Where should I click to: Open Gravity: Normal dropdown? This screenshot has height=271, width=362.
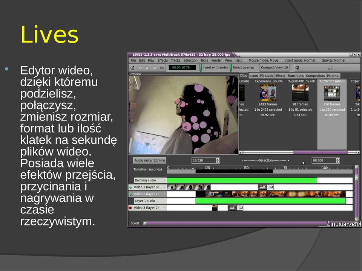333,60
